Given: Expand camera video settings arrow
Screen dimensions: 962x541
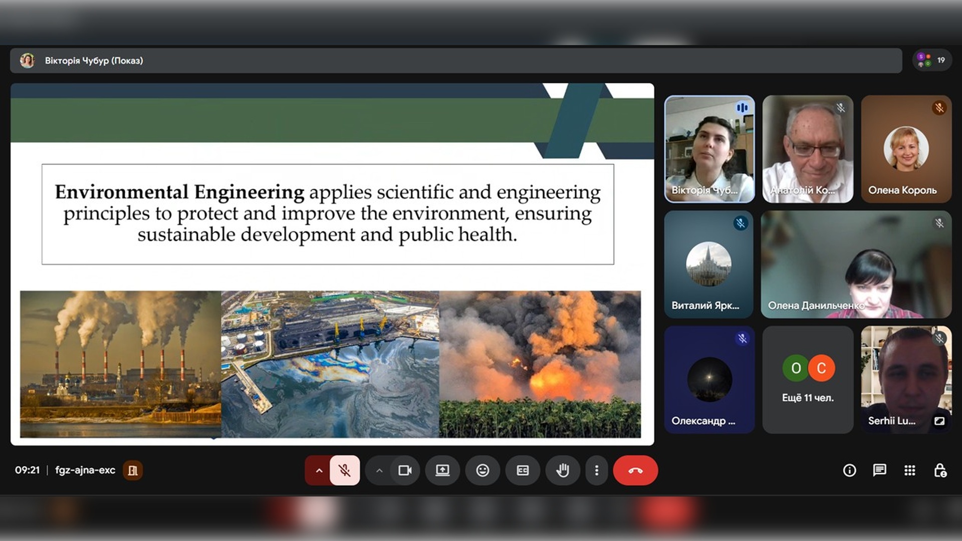Looking at the screenshot, I should click(x=379, y=470).
